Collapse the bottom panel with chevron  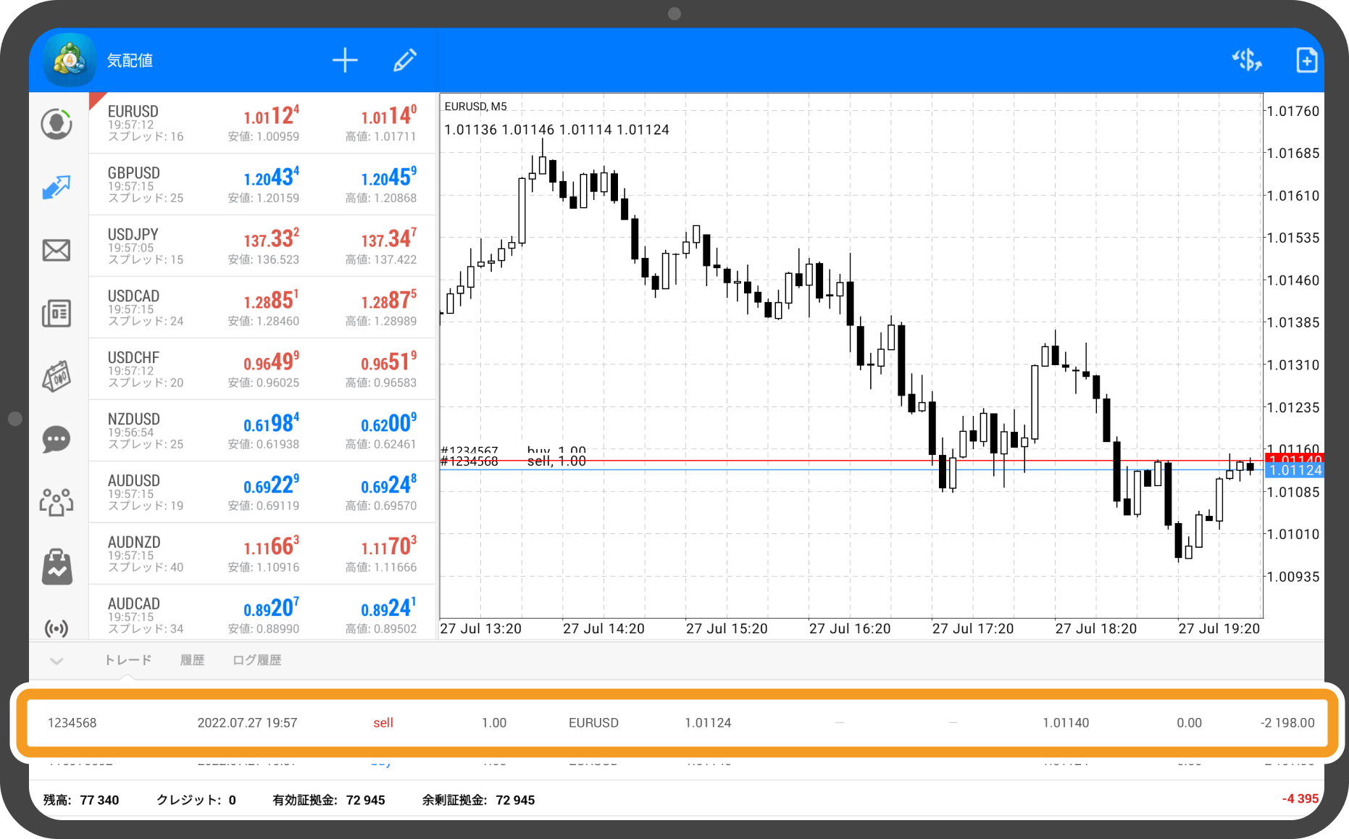(x=57, y=661)
